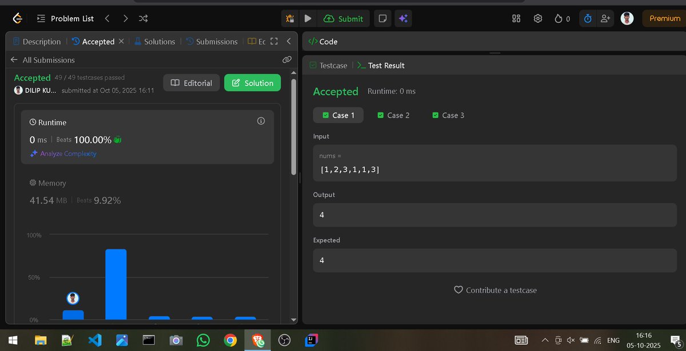Click the timer stopwatch icon
This screenshot has width=686, height=351.
587,18
